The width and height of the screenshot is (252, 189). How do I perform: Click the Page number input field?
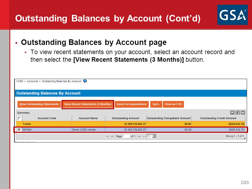[x=126, y=136]
